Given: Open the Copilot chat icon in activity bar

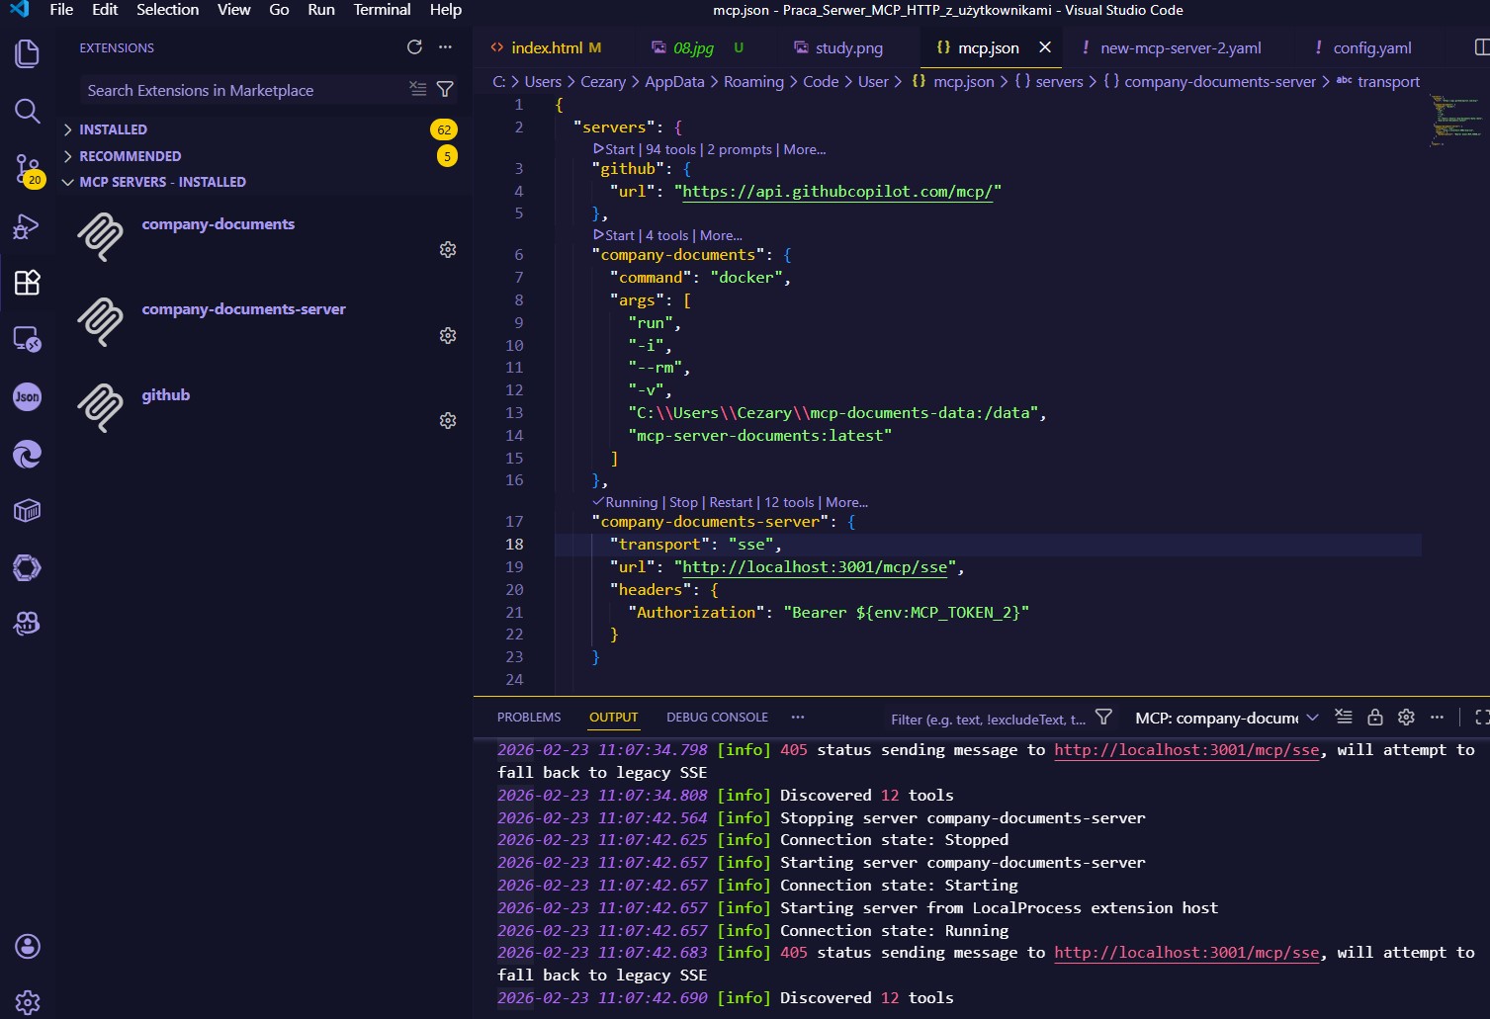Looking at the screenshot, I should 27,624.
